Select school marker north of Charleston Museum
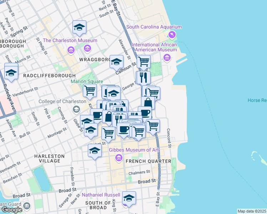Screen dimensions: 267x214 click(x=79, y=29)
